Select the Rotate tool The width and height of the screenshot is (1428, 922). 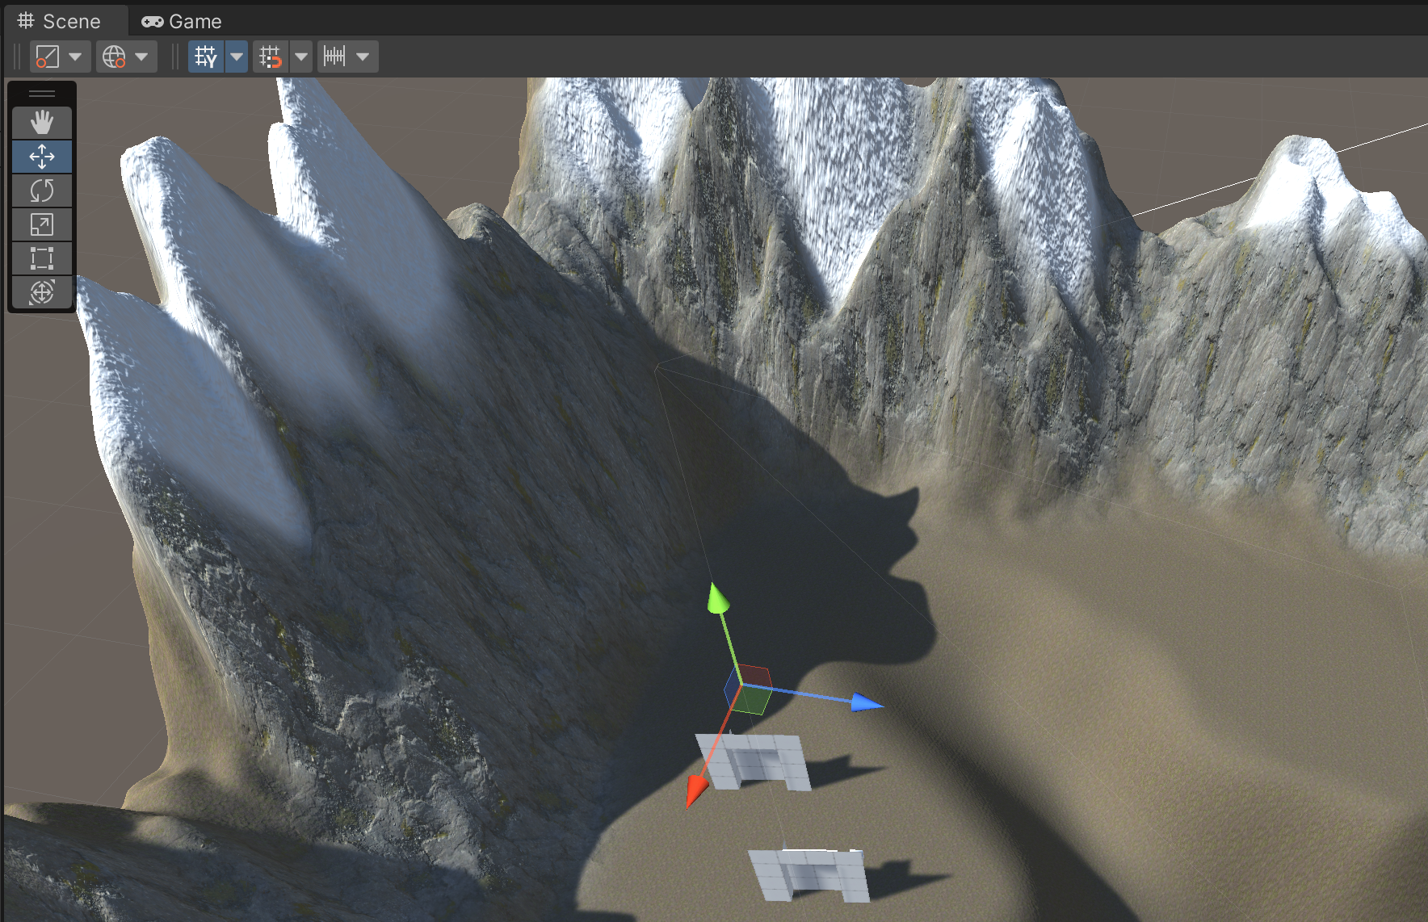[42, 191]
